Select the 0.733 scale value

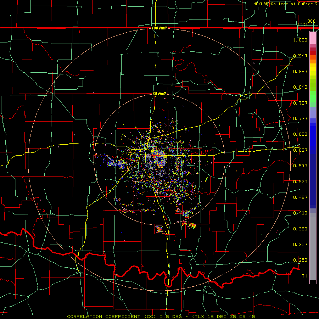point(300,119)
